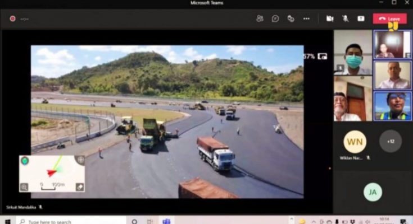Click the green locator icon on minimap

click(x=25, y=161)
